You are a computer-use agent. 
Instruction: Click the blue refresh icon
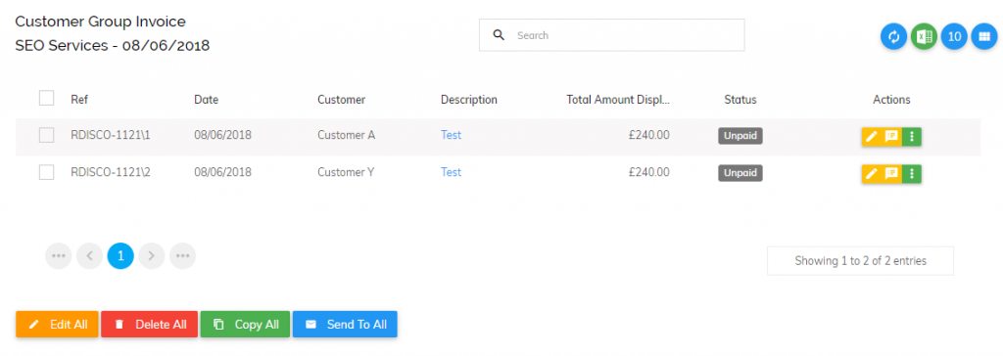[x=893, y=36]
